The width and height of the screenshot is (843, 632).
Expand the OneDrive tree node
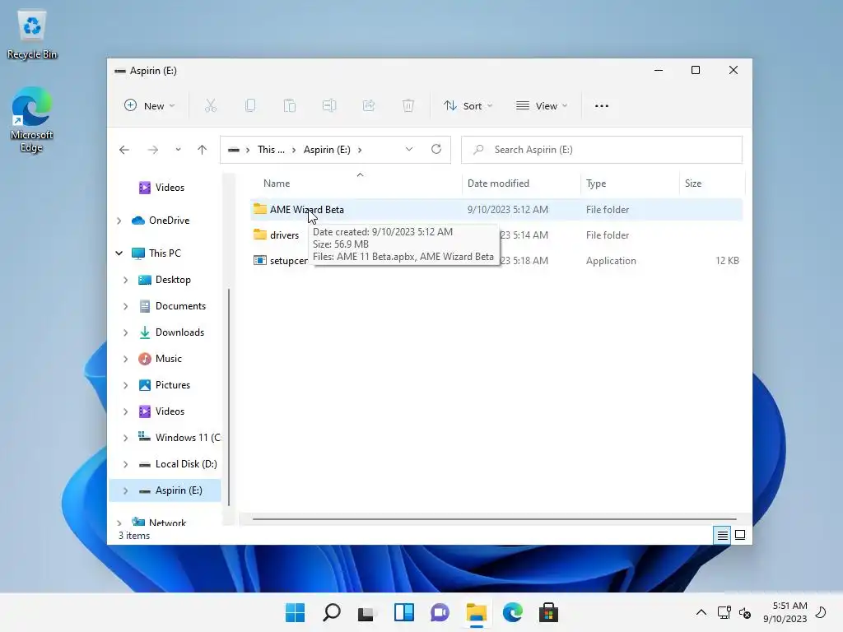(119, 221)
